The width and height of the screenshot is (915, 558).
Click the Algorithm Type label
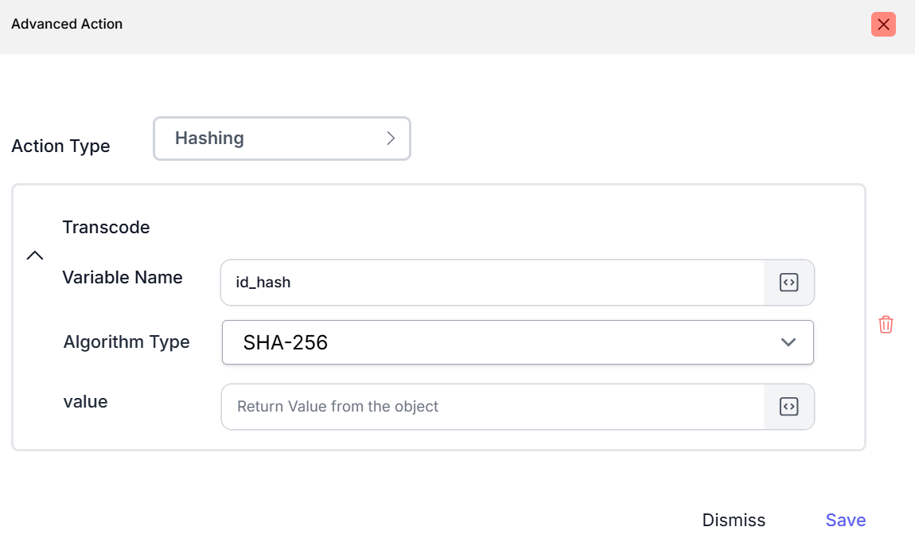pos(127,342)
